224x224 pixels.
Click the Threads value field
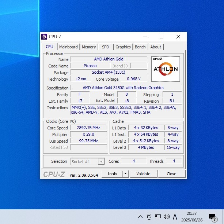pos(174,161)
